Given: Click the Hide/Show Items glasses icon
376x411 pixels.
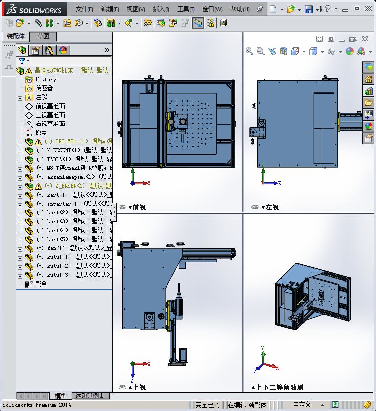Looking at the screenshot, I should (x=332, y=52).
